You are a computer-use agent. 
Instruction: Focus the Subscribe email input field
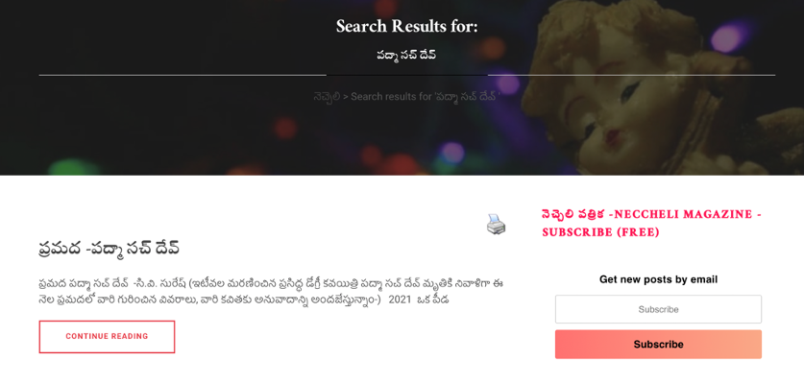click(658, 309)
